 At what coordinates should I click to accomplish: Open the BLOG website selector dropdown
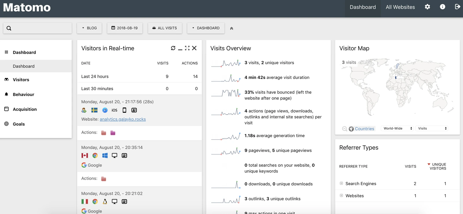(x=89, y=28)
